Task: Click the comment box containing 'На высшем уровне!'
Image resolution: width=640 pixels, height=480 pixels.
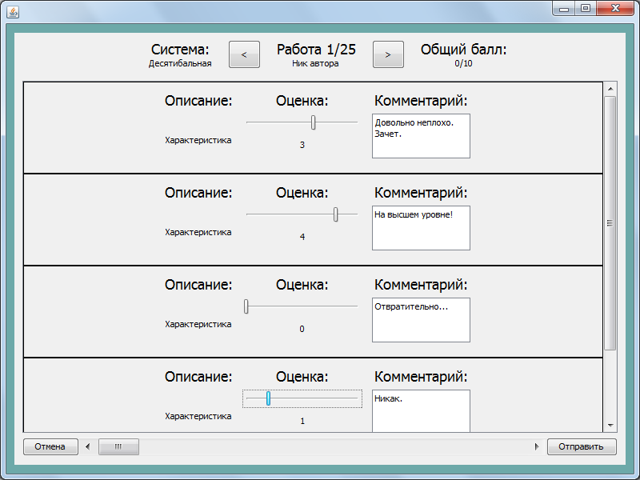Action: tap(421, 228)
